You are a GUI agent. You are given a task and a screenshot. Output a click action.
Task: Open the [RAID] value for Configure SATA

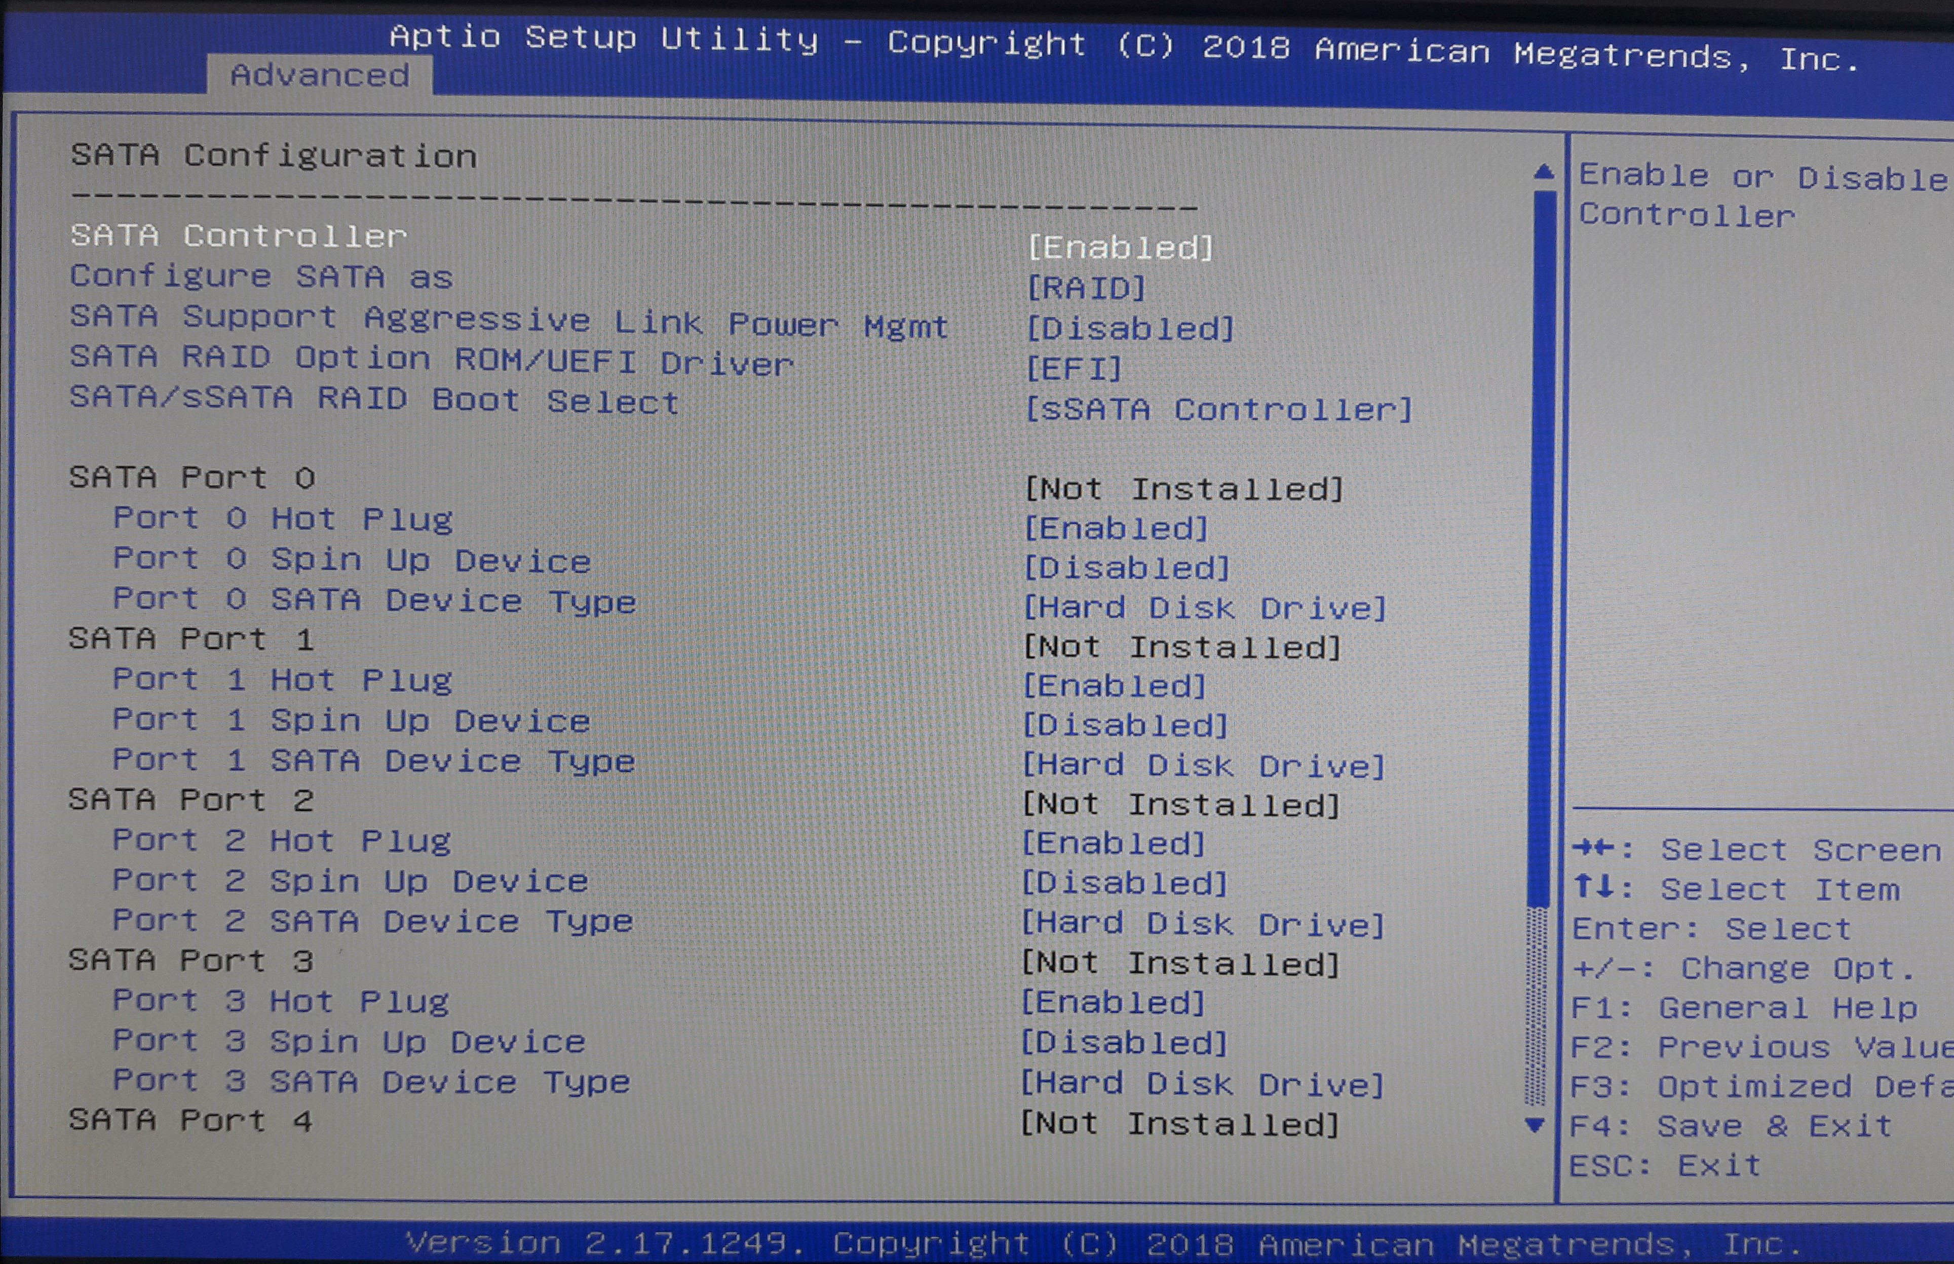point(1086,287)
